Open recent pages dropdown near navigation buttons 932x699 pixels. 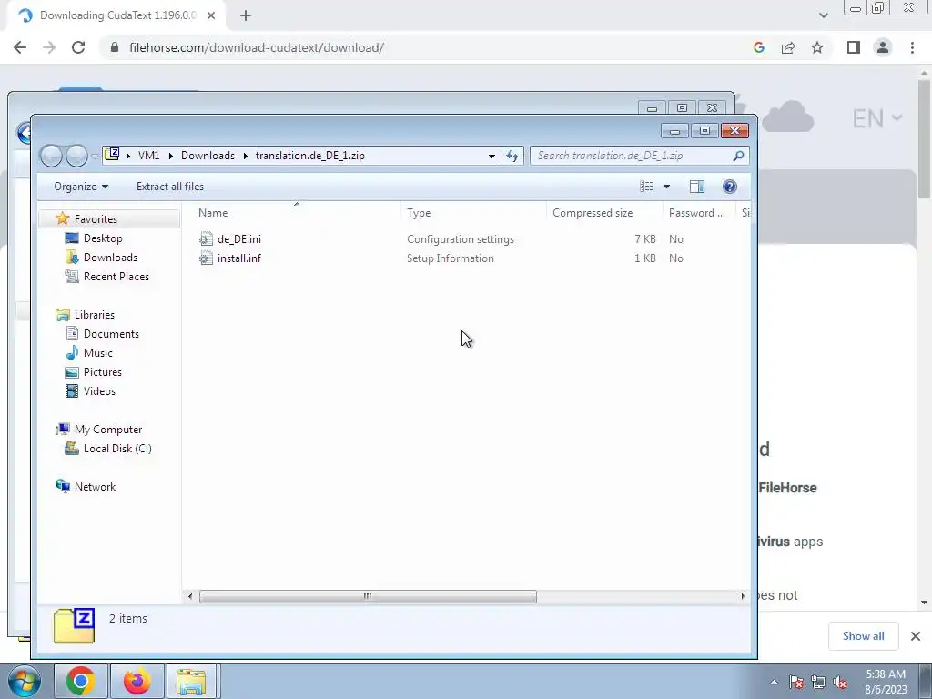(x=95, y=157)
